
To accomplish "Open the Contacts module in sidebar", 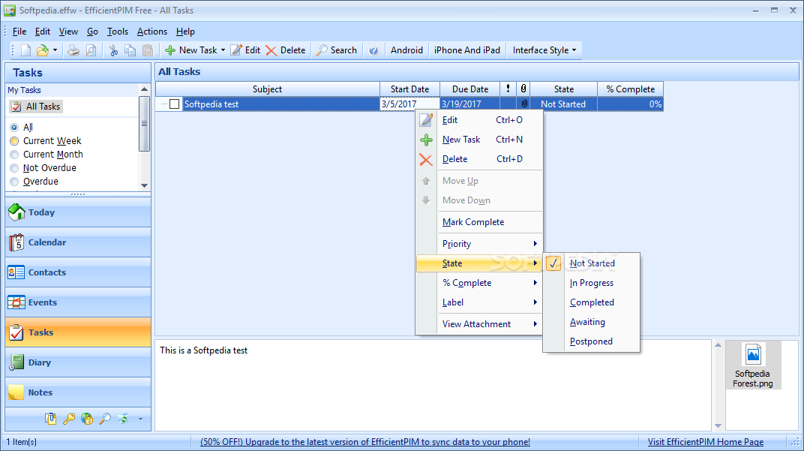I will pos(78,272).
